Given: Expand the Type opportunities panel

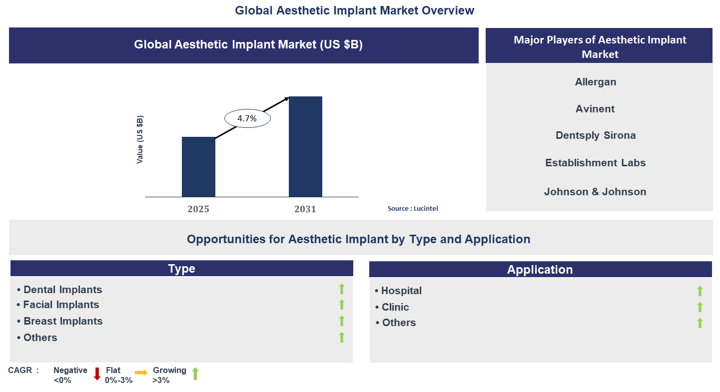Looking at the screenshot, I should coord(181,268).
